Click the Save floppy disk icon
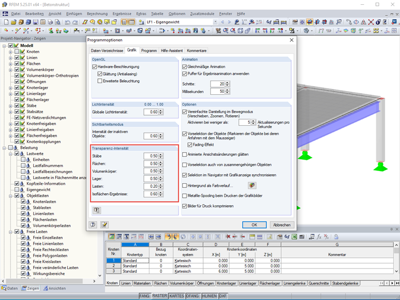 click(x=35, y=22)
